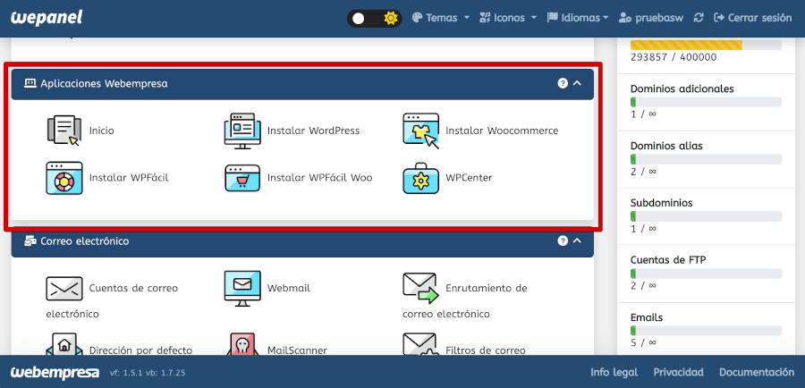Image resolution: width=805 pixels, height=388 pixels.
Task: Open the MailScanner skull icon
Action: tap(242, 345)
